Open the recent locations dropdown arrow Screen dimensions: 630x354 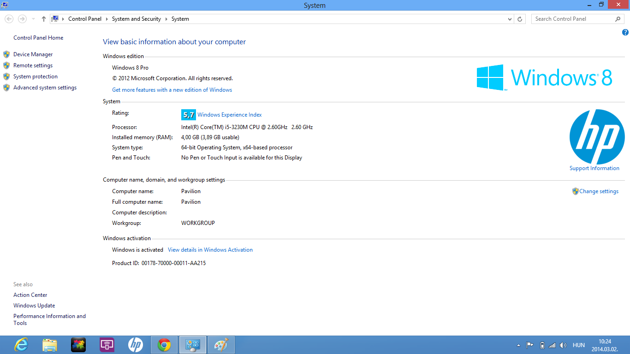(x=33, y=19)
